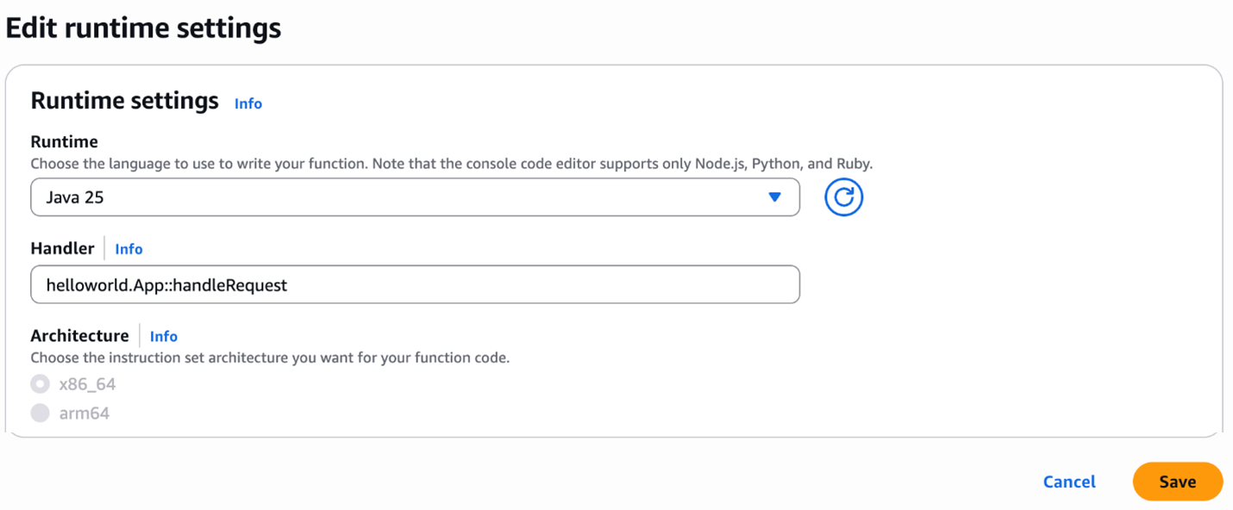Open Info link next to Architecture
This screenshot has width=1233, height=510.
coord(164,337)
